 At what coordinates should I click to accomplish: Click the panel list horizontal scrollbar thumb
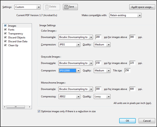(x=16, y=107)
